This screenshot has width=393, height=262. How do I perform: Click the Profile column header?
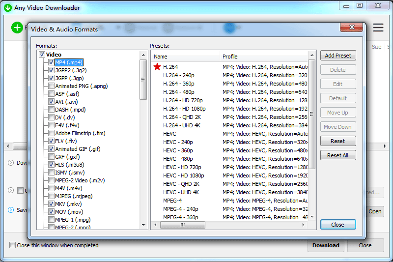(x=264, y=57)
